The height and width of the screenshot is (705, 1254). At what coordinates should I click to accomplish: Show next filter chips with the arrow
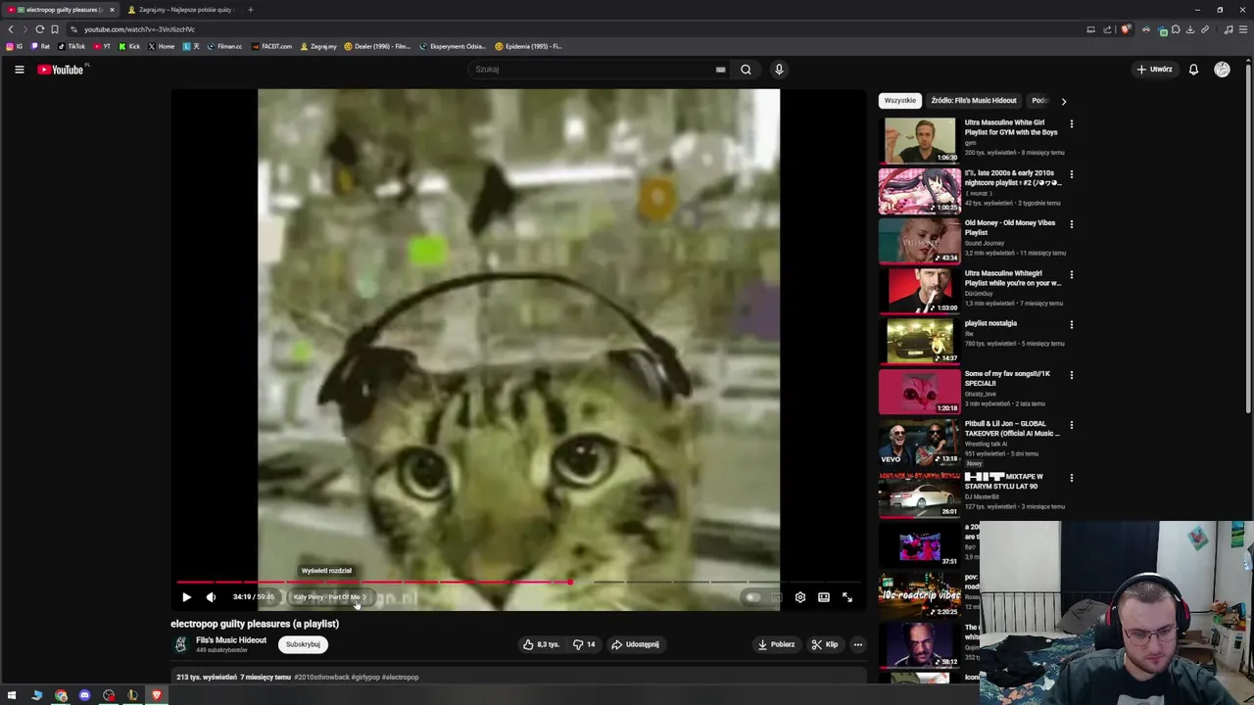[x=1063, y=101]
